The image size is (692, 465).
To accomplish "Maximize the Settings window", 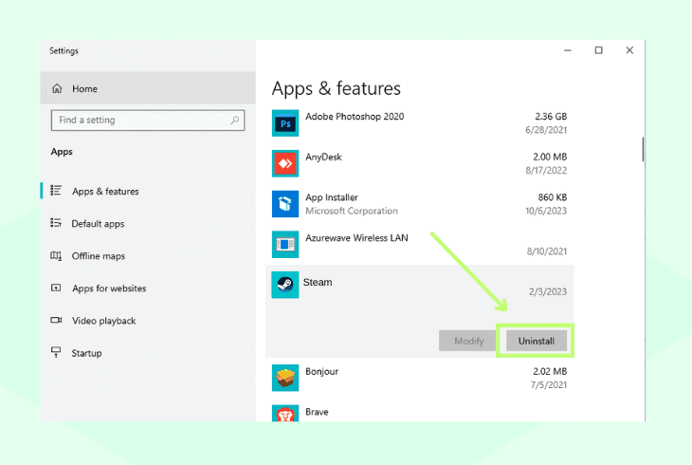I will tap(598, 50).
